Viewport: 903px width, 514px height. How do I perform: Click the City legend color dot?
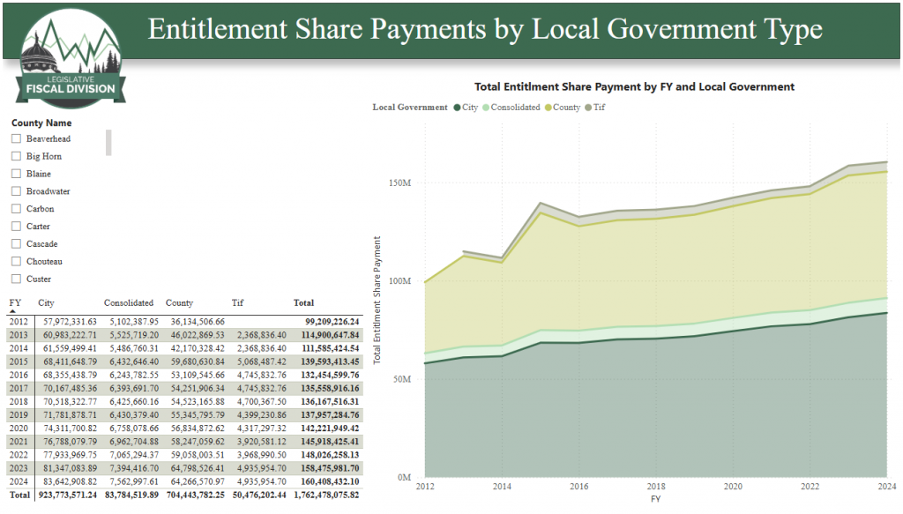(x=457, y=108)
